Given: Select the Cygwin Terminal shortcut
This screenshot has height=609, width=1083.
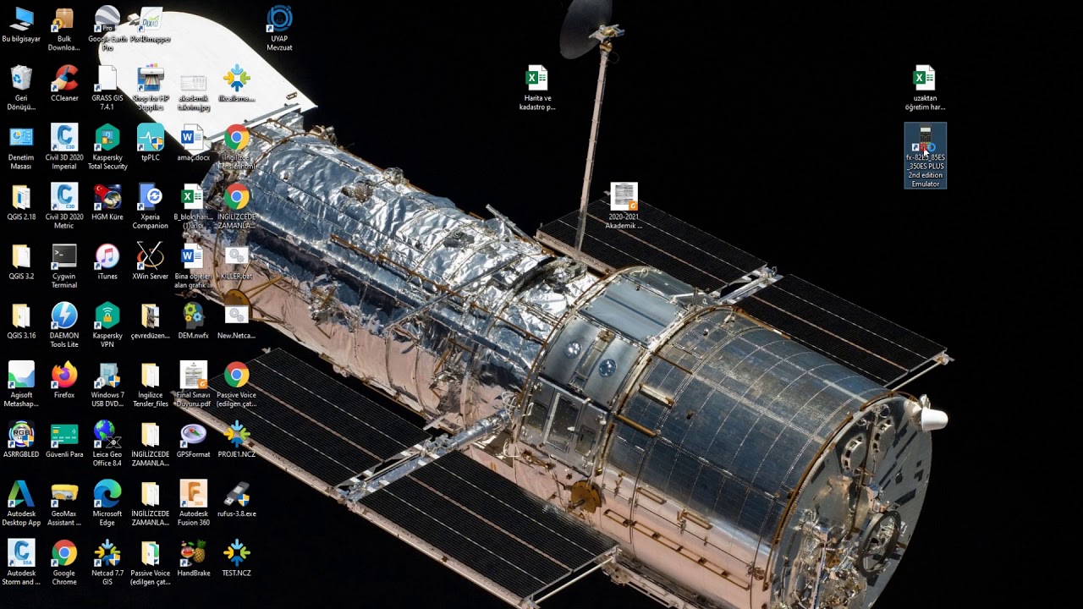Looking at the screenshot, I should click(x=64, y=266).
